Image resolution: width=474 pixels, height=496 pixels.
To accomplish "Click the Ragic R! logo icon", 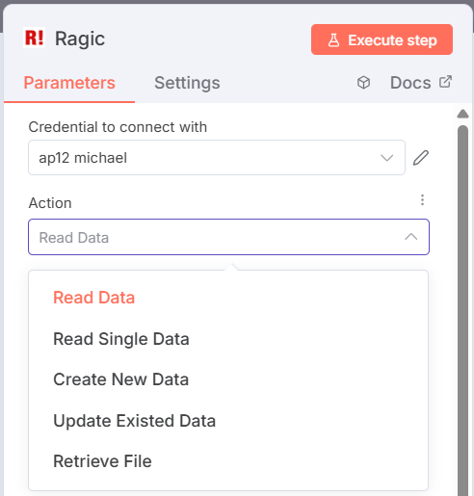I will click(x=34, y=38).
